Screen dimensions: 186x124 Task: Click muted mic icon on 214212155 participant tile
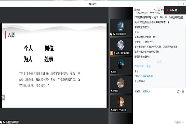click(x=111, y=110)
